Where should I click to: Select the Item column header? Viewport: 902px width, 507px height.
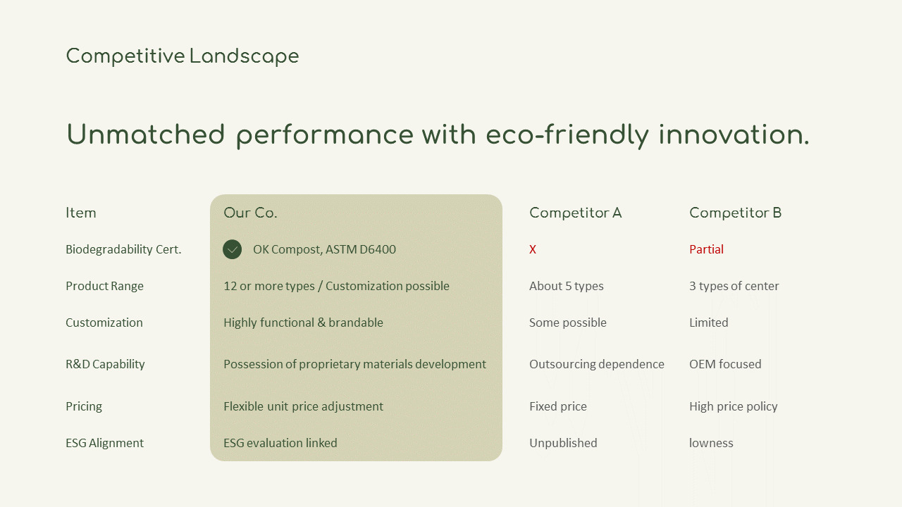tap(81, 213)
